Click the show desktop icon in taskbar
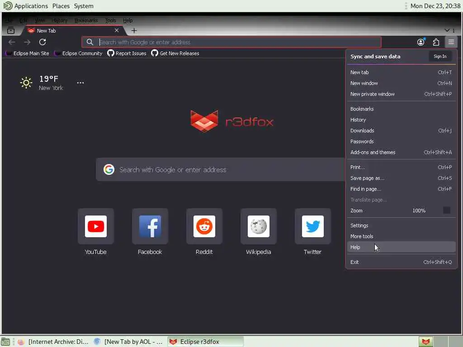This screenshot has height=347, width=463. tap(5, 342)
